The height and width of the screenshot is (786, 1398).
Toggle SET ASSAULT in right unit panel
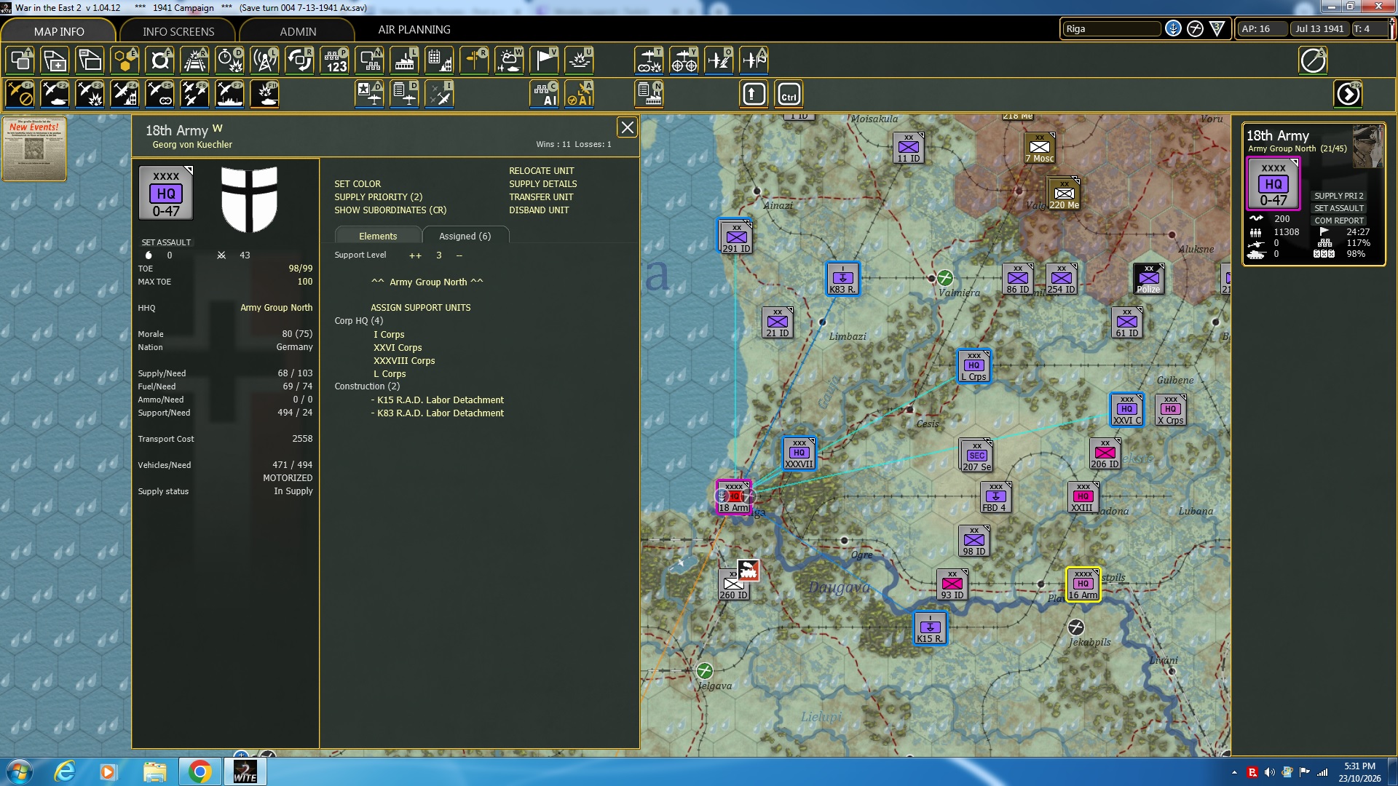pos(1338,208)
